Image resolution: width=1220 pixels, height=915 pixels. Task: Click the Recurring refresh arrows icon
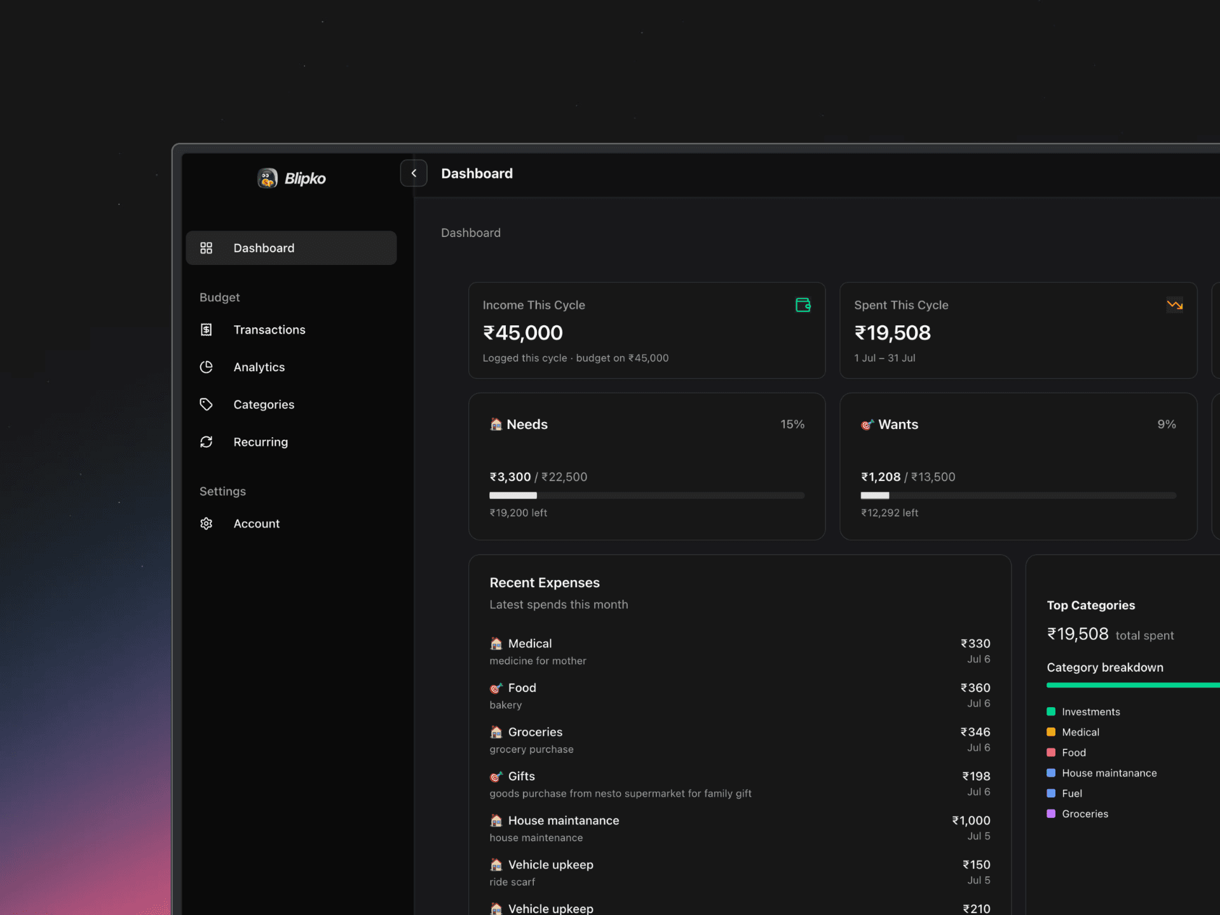(x=206, y=442)
